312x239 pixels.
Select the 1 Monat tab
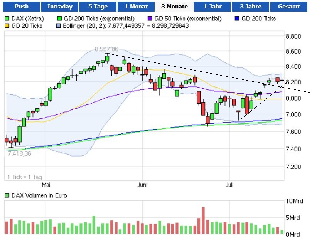pyautogui.click(x=136, y=6)
